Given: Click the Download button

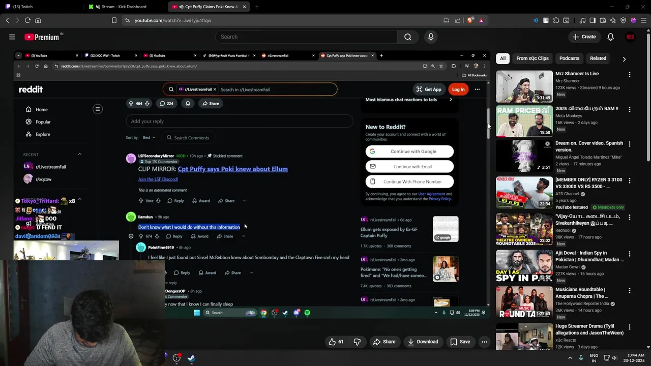Looking at the screenshot, I should pos(422,342).
